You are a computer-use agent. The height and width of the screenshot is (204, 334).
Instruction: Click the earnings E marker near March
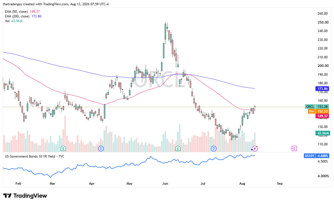63,148
